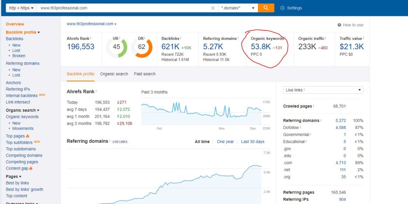Click the 196,553 Ahrefs Rank value
This screenshot has width=408, height=204.
[81, 47]
